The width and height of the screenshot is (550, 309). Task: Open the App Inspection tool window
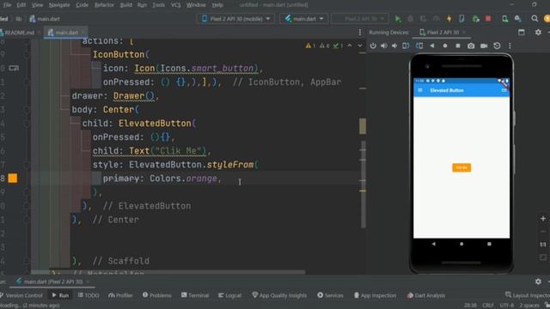pos(375,295)
